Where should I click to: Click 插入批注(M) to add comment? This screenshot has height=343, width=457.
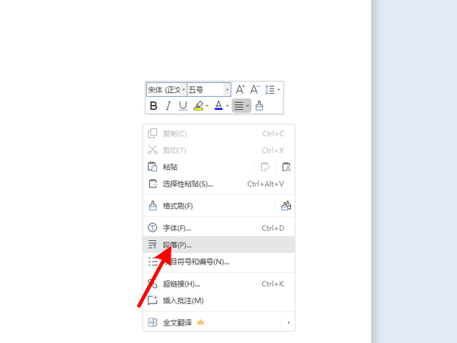click(183, 300)
